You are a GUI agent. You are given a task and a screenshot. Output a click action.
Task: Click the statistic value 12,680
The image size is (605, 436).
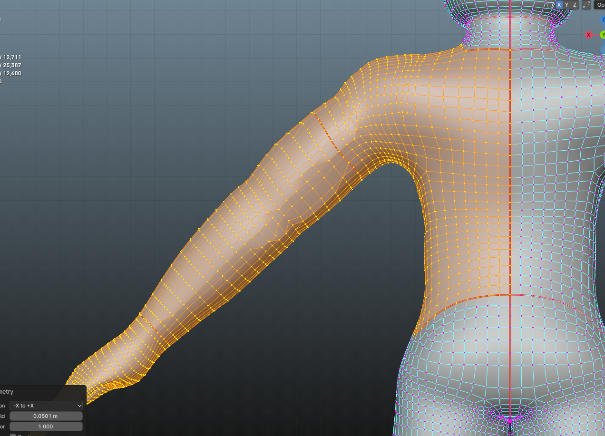pos(12,73)
